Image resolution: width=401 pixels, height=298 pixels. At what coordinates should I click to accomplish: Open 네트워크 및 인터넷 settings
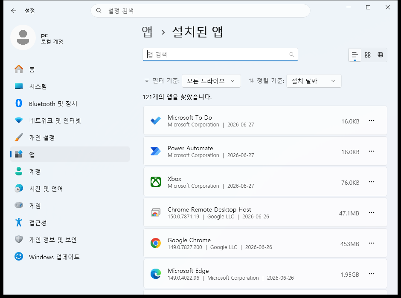pyautogui.click(x=70, y=120)
